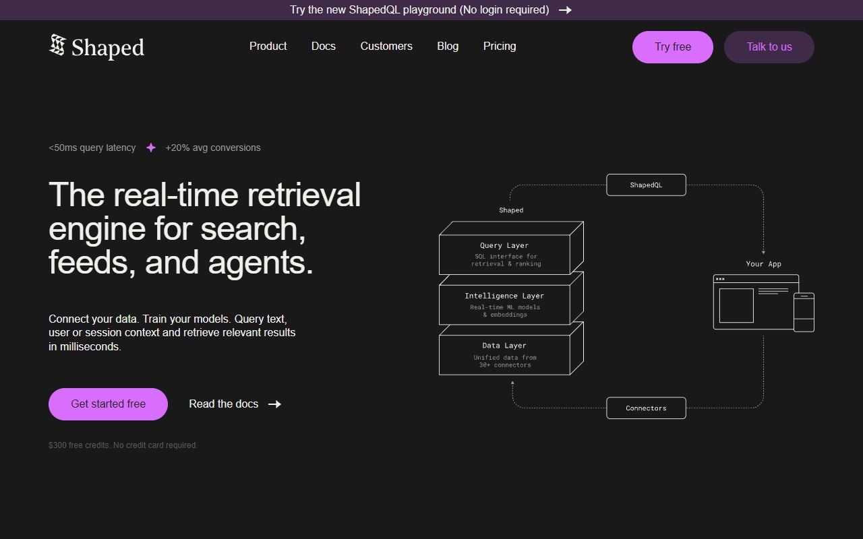Open the Product menu
Screen dimensions: 863x539
pyautogui.click(x=268, y=46)
